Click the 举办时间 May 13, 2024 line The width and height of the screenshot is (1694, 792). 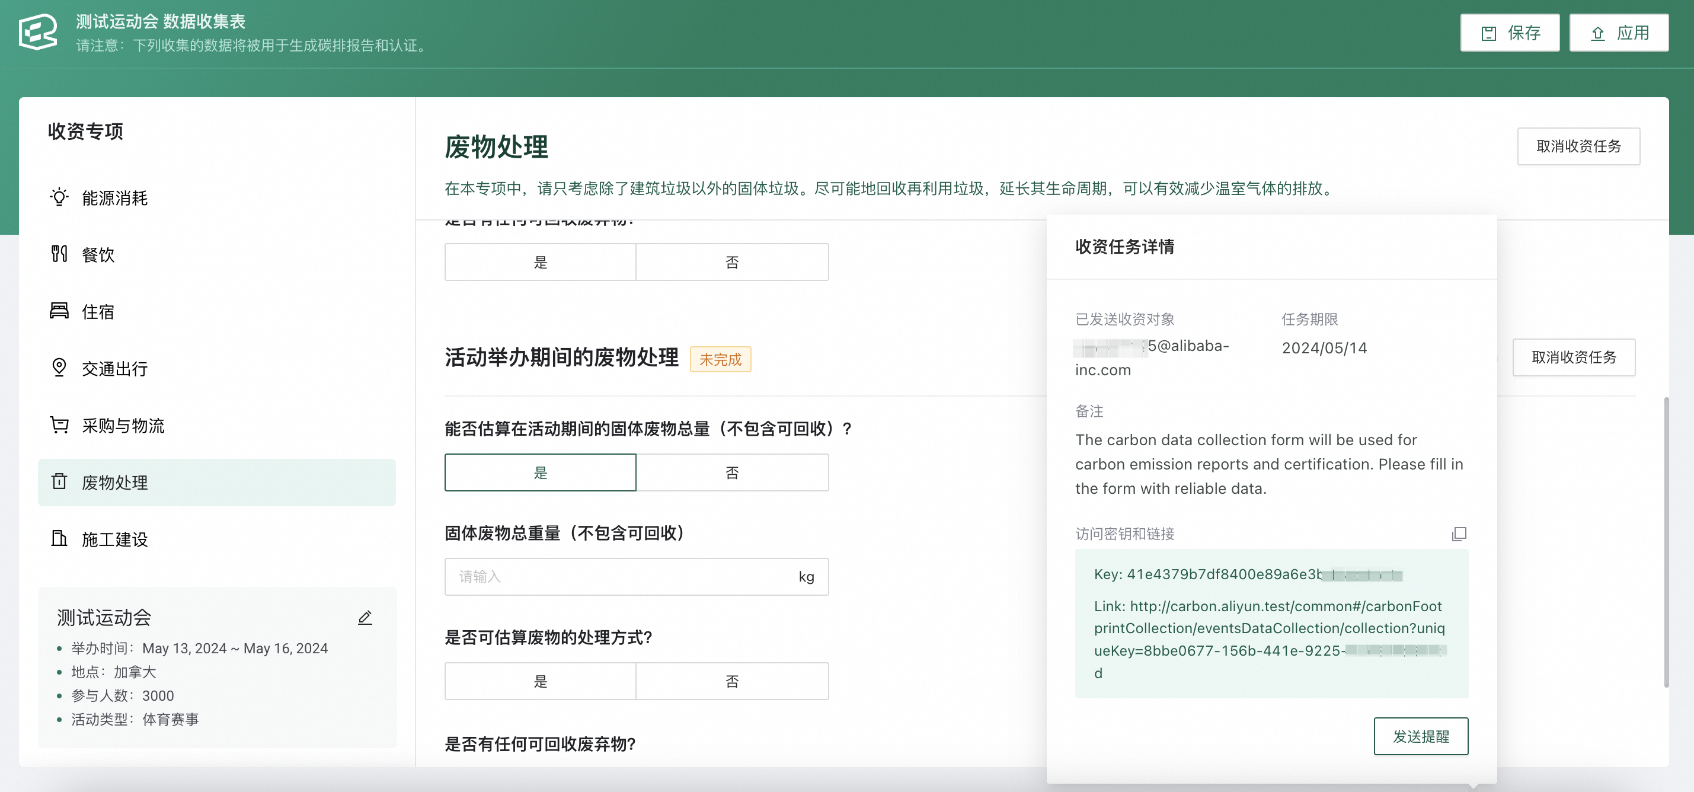pos(199,648)
